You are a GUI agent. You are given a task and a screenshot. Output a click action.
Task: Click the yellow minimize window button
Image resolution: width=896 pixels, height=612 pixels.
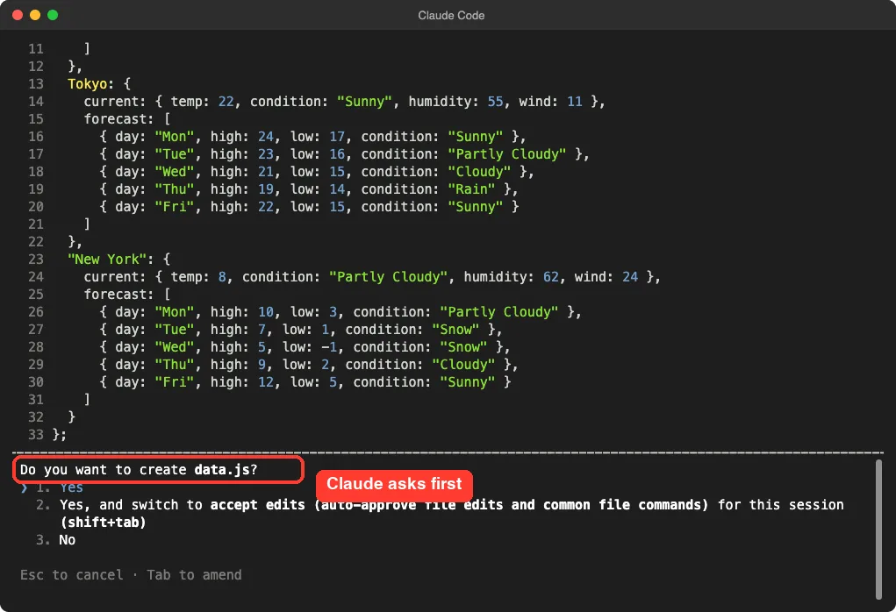tap(35, 15)
